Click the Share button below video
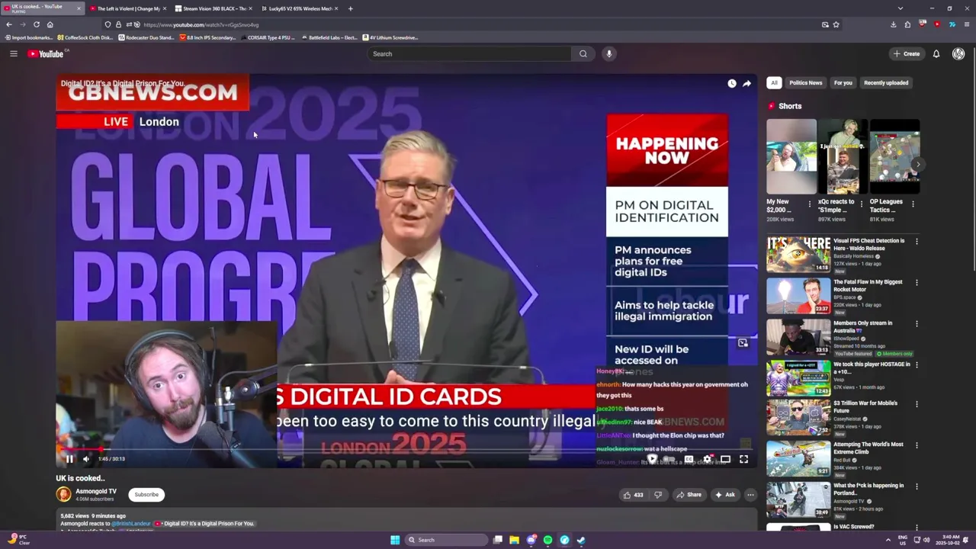Viewport: 976px width, 549px height. tap(689, 495)
